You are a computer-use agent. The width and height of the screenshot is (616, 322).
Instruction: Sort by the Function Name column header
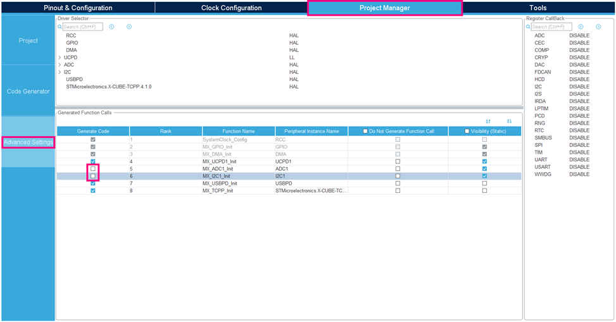click(x=239, y=131)
